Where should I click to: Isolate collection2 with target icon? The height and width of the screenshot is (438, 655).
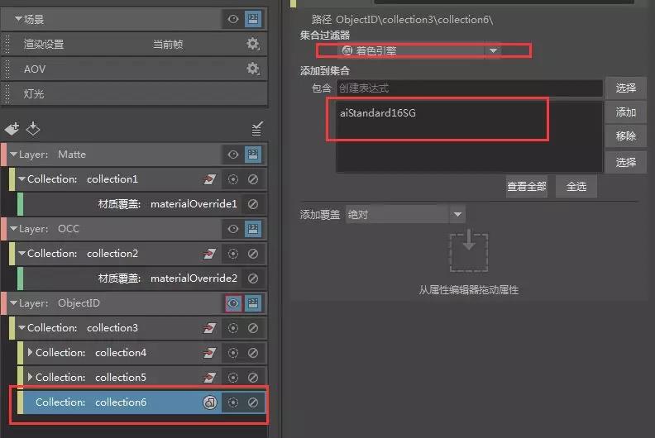point(233,254)
